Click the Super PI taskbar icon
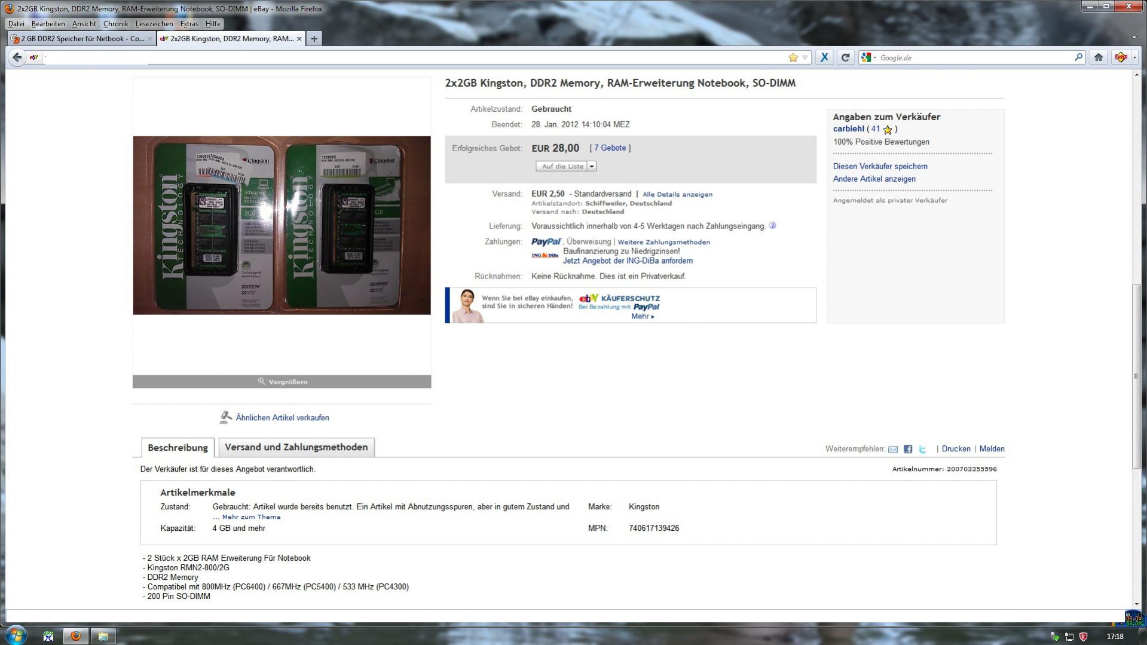Viewport: 1147px width, 645px height. tap(48, 636)
